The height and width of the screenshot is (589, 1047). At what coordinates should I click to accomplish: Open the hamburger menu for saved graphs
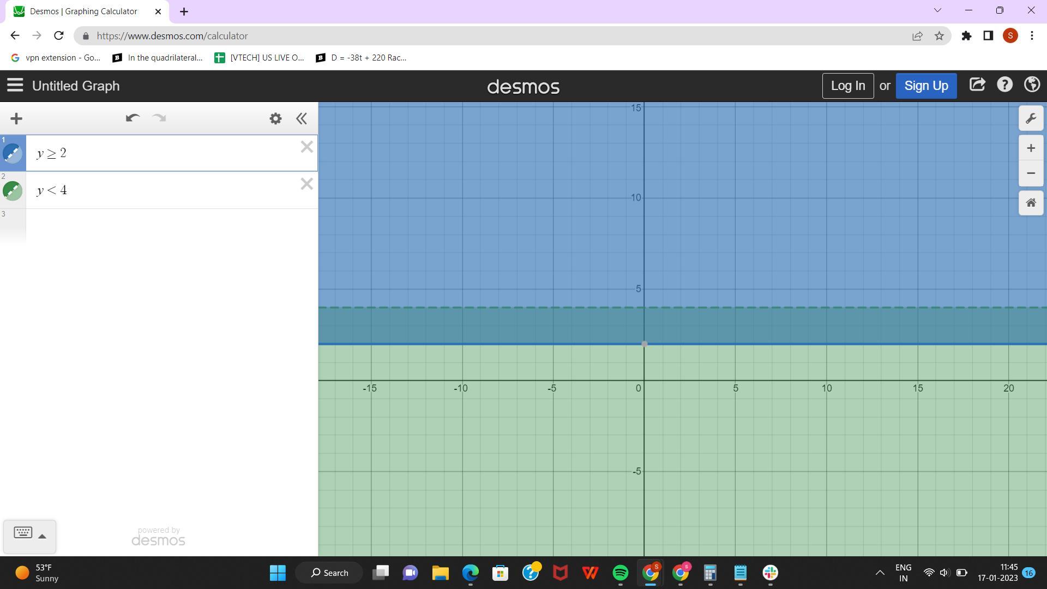[x=15, y=85]
